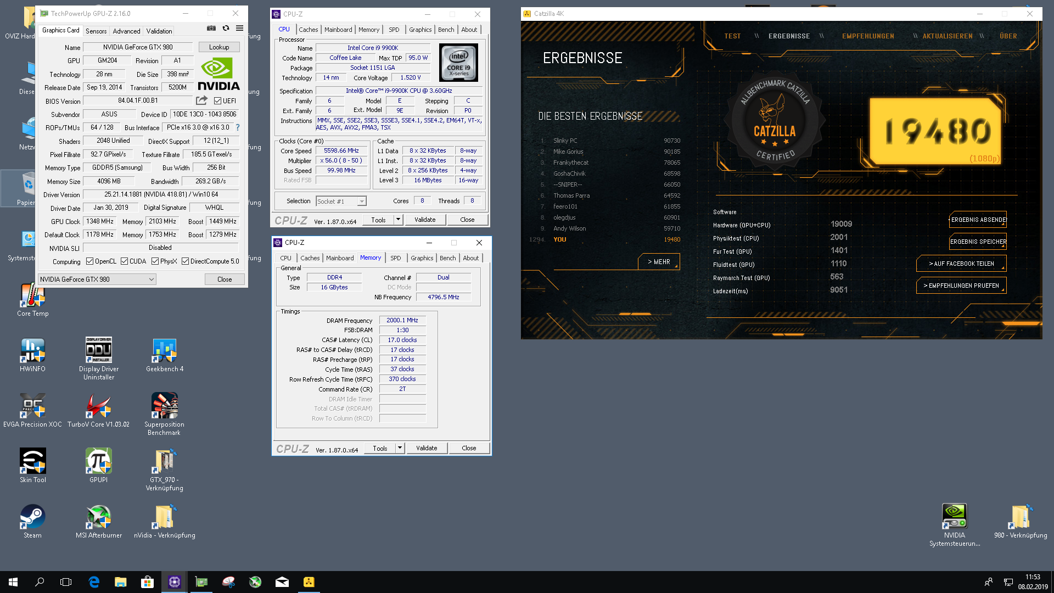Screen dimensions: 1054x593
Task: Click the GPU-Z screenshot camera icon
Action: (211, 28)
